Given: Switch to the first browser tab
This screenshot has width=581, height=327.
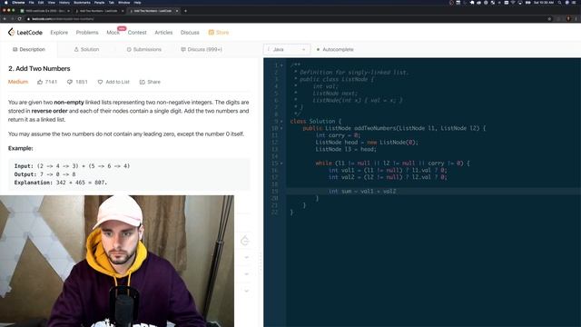Looking at the screenshot, I should tap(44, 11).
